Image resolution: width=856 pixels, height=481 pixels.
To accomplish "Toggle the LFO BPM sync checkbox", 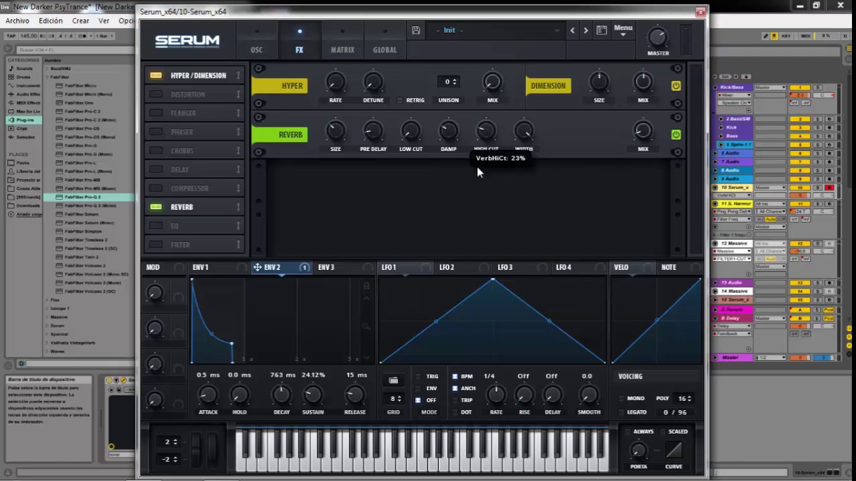I will pyautogui.click(x=455, y=376).
